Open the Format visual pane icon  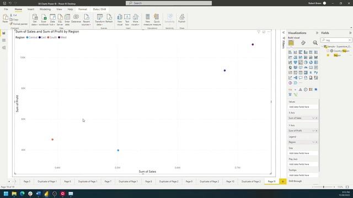[303, 43]
